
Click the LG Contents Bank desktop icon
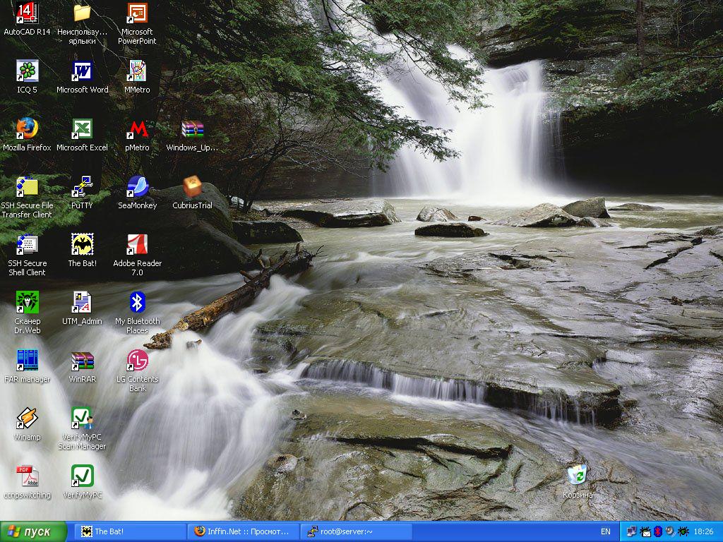pos(137,371)
